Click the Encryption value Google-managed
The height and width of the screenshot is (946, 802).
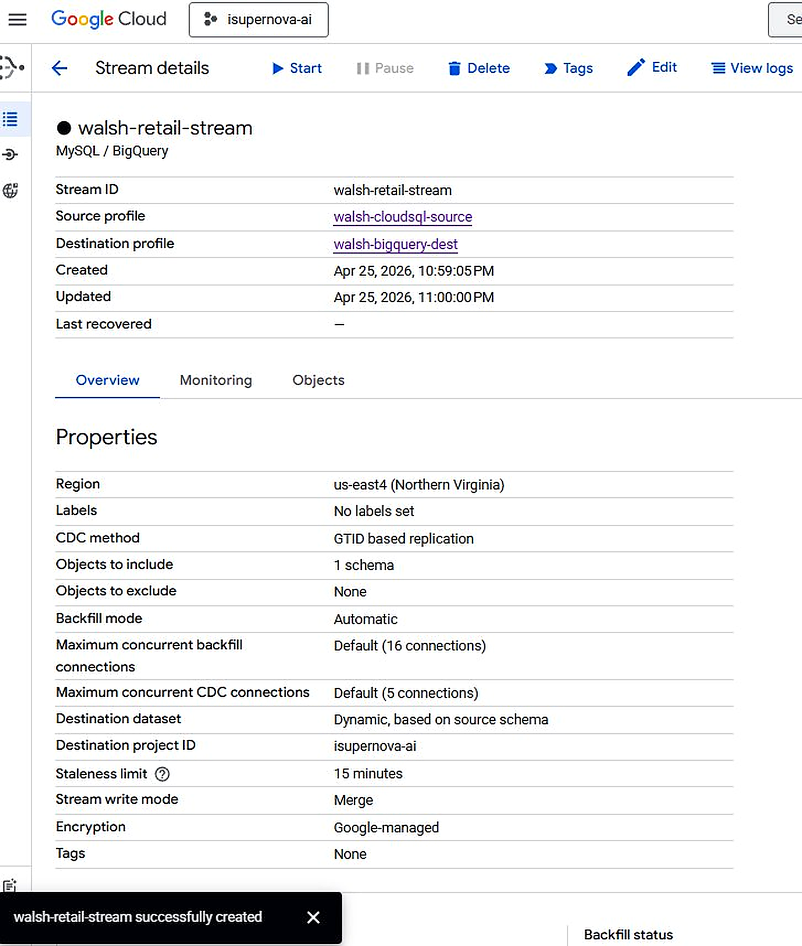[387, 827]
